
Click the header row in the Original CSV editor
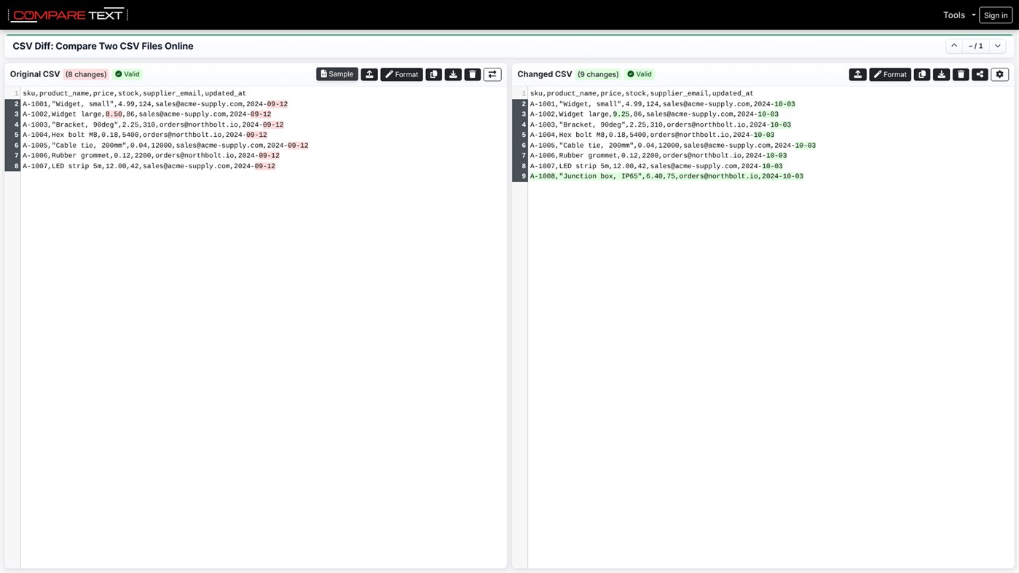(134, 93)
